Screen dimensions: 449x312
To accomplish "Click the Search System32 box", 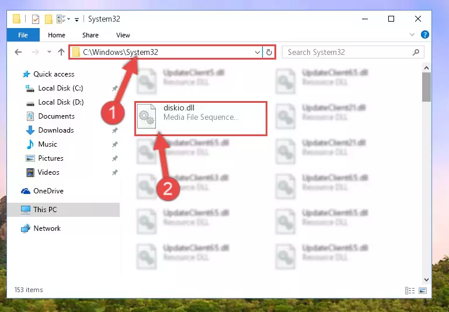I will 353,52.
